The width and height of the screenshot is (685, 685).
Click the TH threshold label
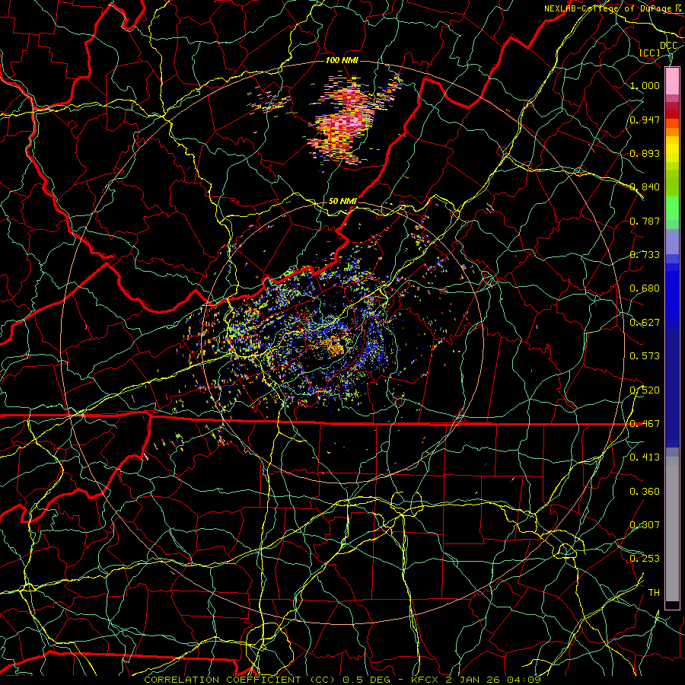pos(654,593)
